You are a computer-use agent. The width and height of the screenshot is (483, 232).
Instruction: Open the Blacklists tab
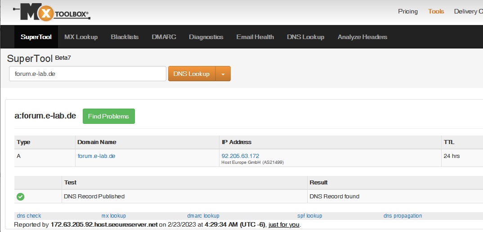tap(125, 37)
